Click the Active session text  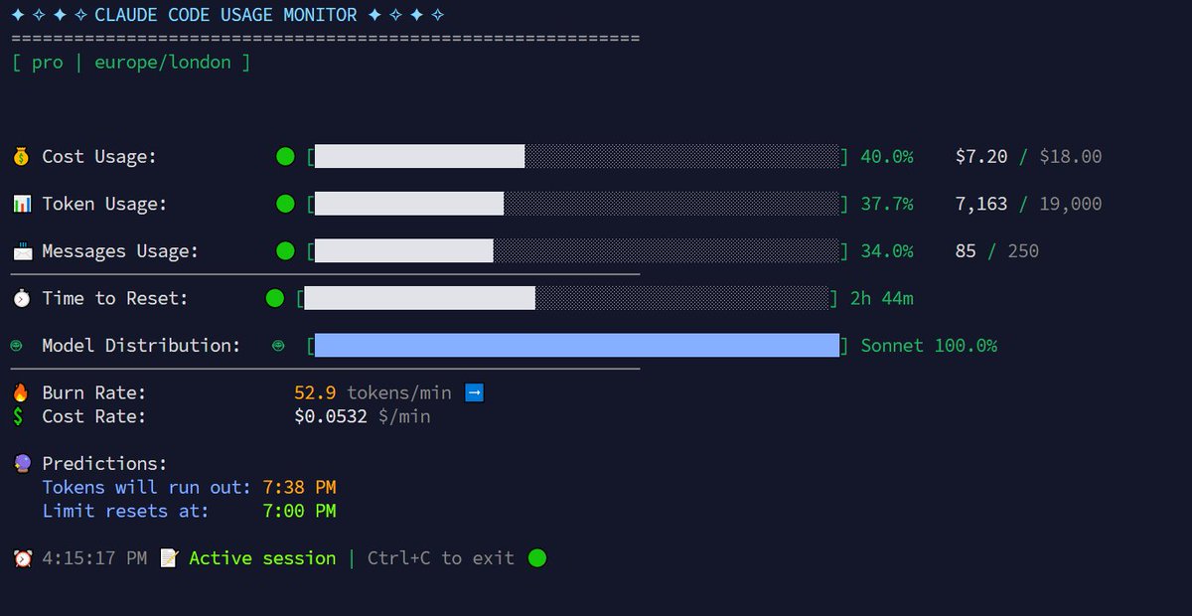262,558
